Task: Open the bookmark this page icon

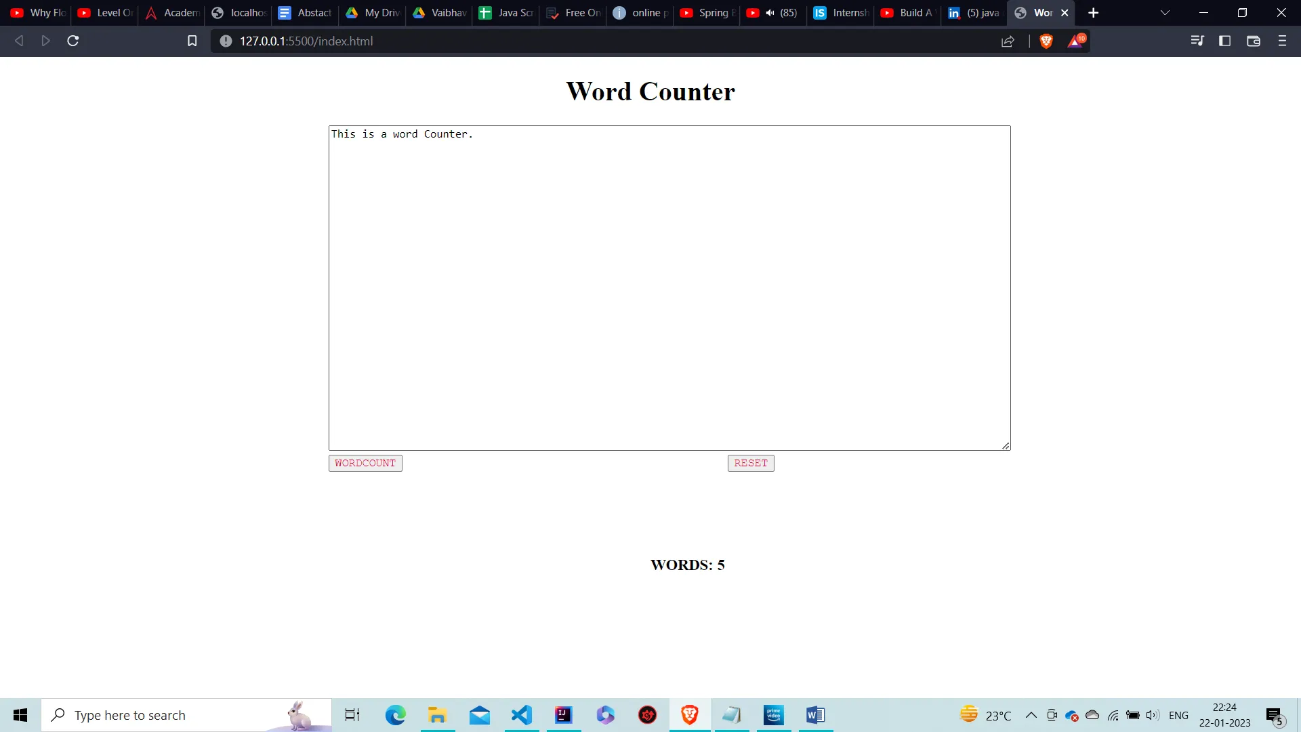Action: click(x=192, y=41)
